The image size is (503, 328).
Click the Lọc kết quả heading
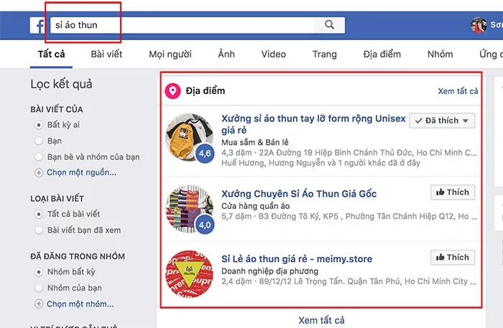coord(61,84)
